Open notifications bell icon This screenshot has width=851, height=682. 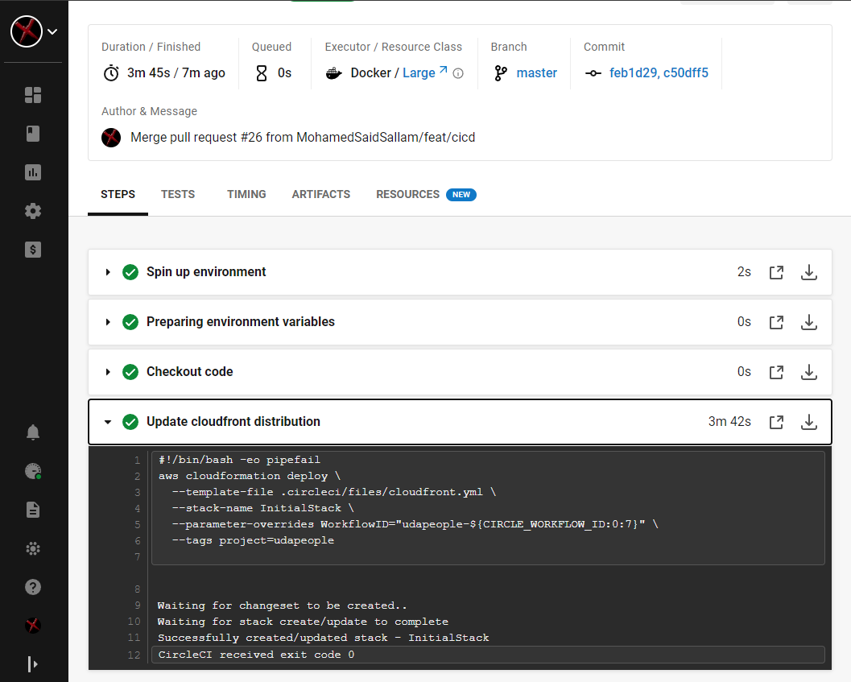pyautogui.click(x=33, y=432)
